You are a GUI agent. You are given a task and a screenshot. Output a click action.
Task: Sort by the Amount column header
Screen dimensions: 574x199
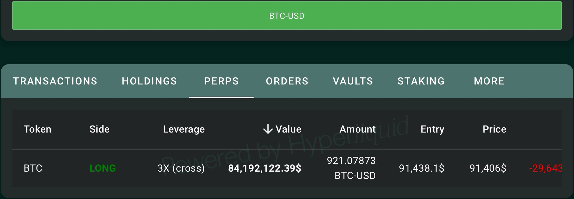click(357, 129)
